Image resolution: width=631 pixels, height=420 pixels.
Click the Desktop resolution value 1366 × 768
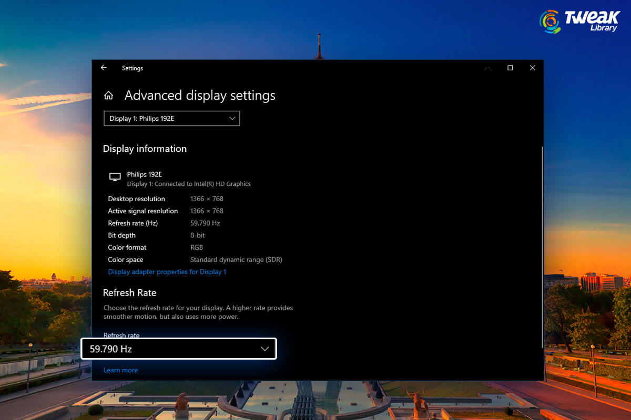[207, 198]
